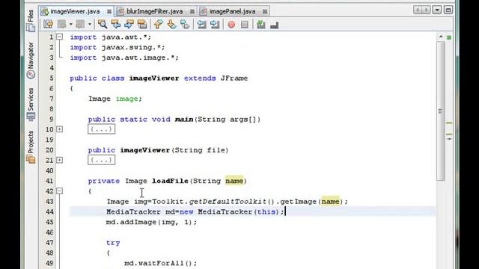Stop macro recording square icon
Screen dimensions: 479x269
pos(245,25)
